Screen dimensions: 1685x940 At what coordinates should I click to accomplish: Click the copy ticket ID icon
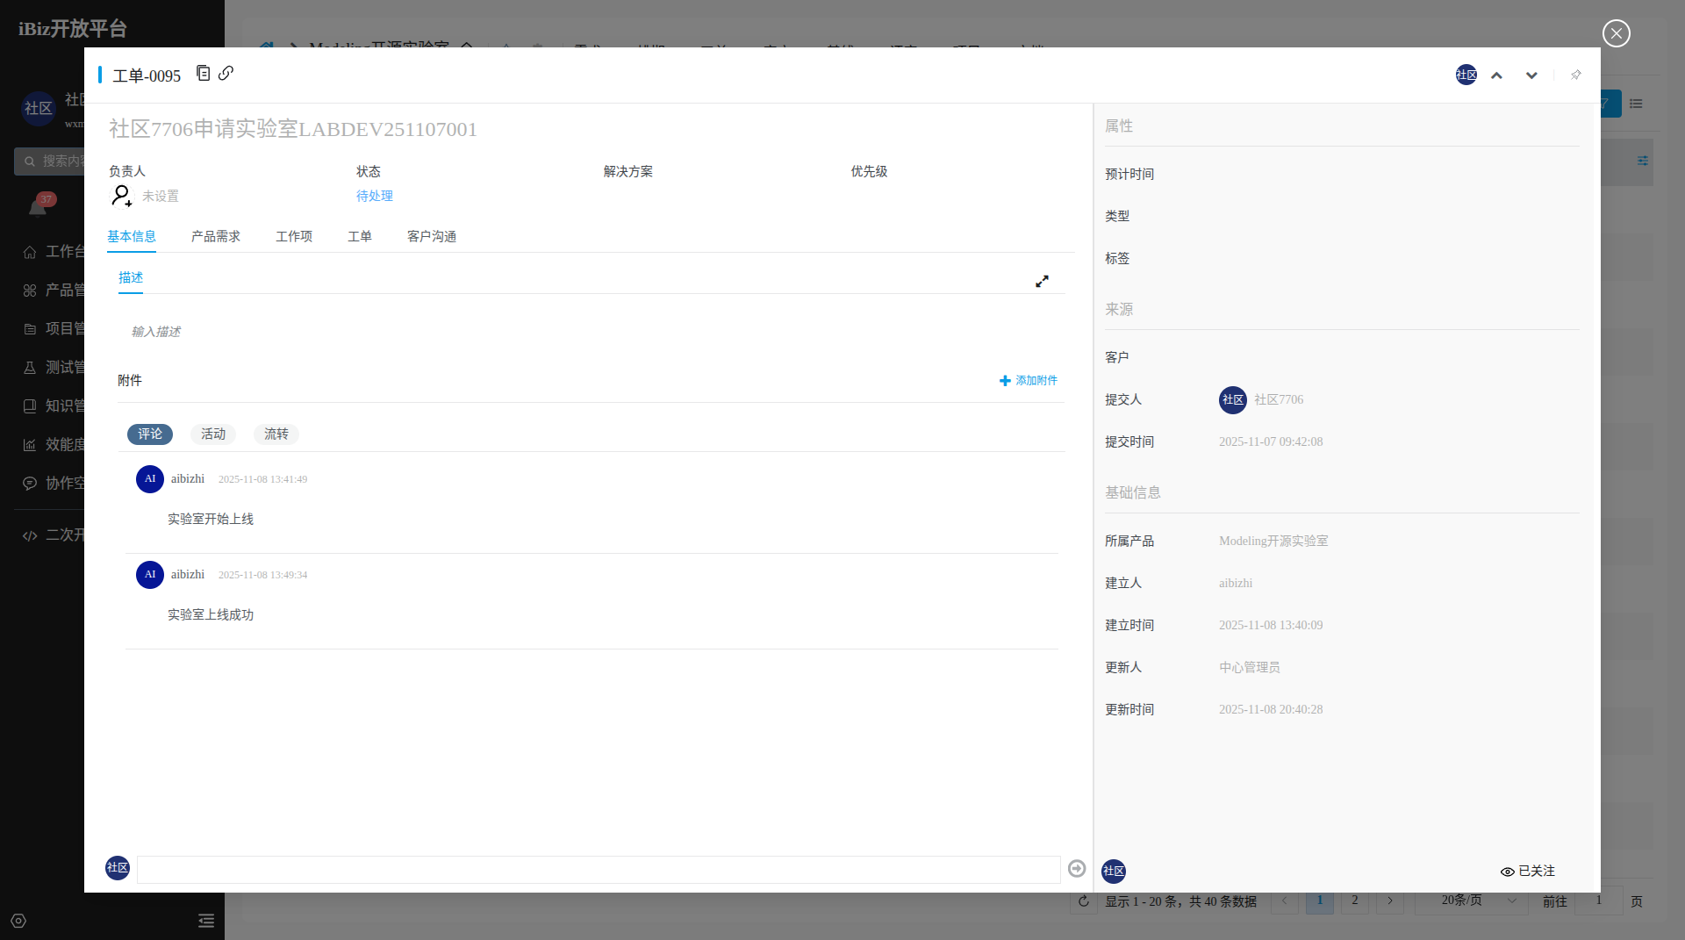click(203, 74)
